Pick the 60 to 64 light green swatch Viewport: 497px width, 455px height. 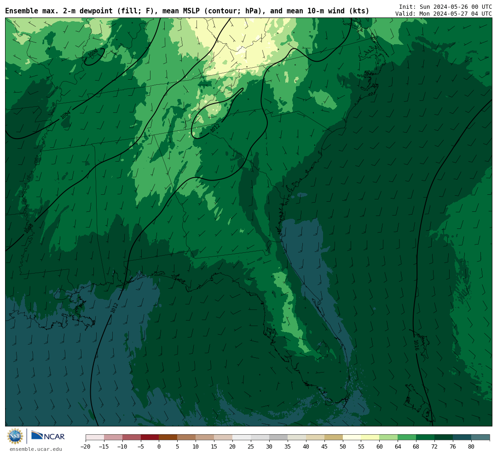point(388,437)
